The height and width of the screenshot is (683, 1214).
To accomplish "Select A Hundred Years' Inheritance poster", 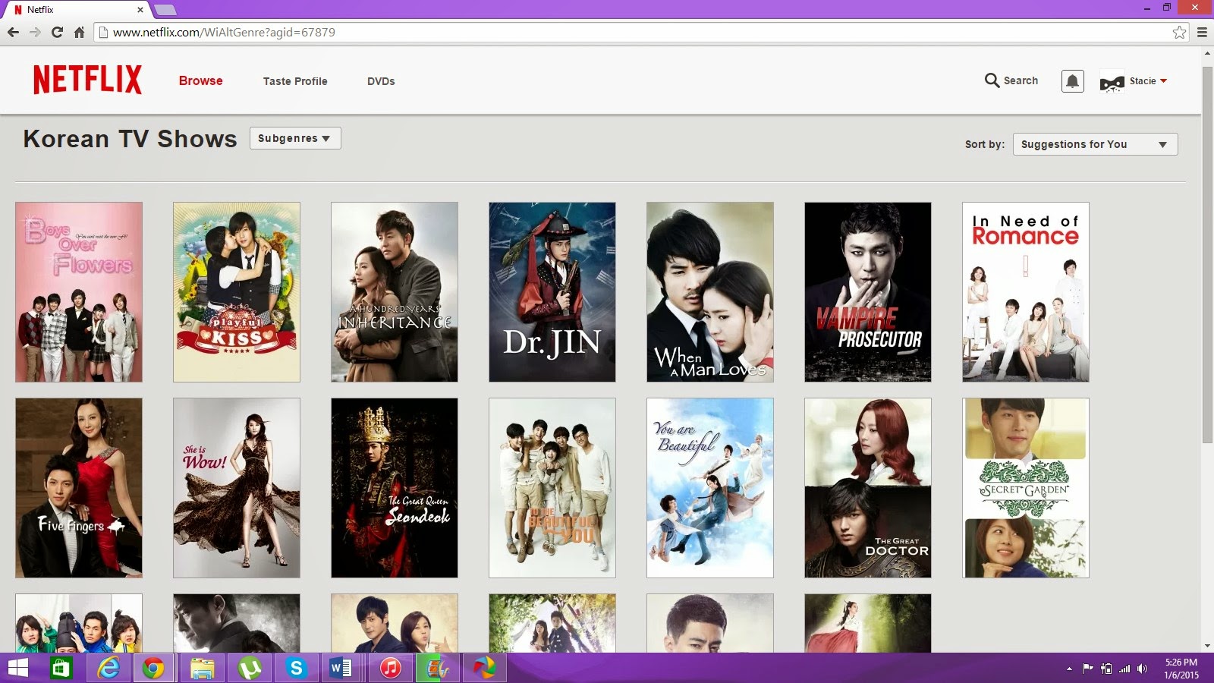I will pos(395,292).
